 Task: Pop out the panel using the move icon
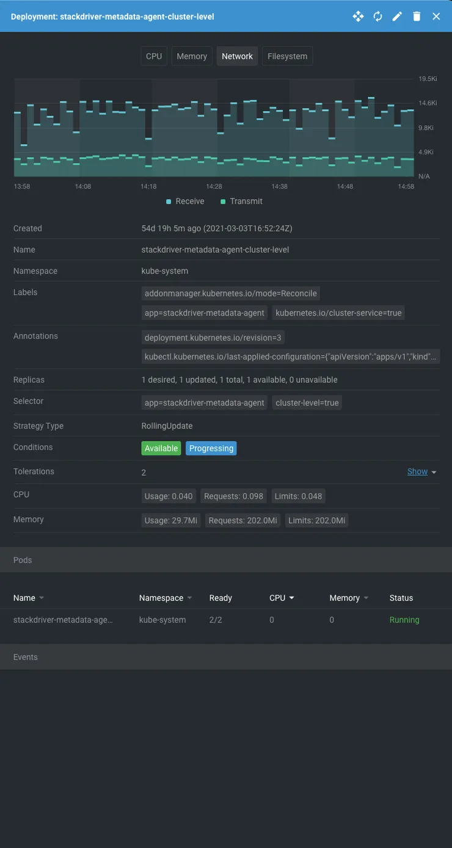point(357,16)
